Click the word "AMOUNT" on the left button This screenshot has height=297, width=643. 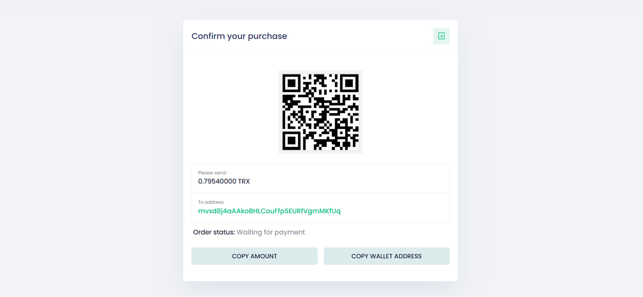(262, 256)
